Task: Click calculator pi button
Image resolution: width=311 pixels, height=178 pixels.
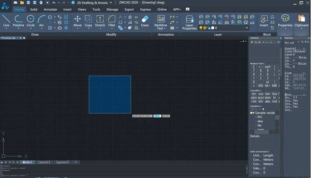Action: (x=268, y=82)
